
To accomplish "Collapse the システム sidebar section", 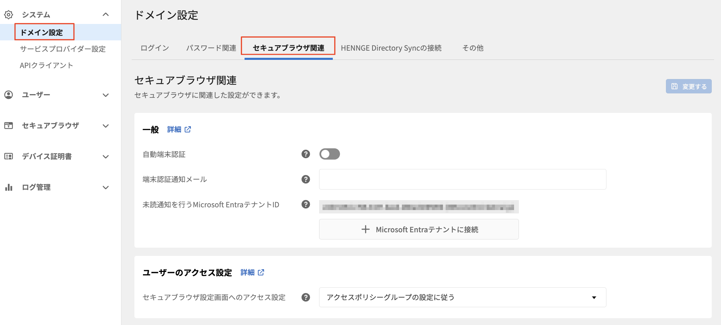I will click(x=106, y=14).
